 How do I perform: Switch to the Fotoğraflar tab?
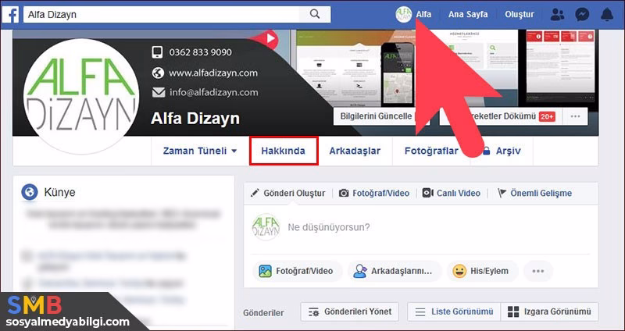tap(431, 151)
